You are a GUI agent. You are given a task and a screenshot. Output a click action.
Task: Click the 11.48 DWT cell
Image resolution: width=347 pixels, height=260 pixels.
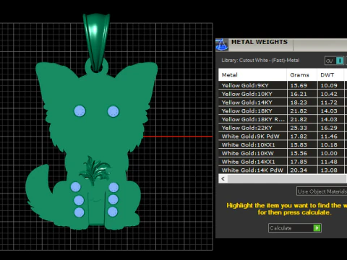pos(331,162)
